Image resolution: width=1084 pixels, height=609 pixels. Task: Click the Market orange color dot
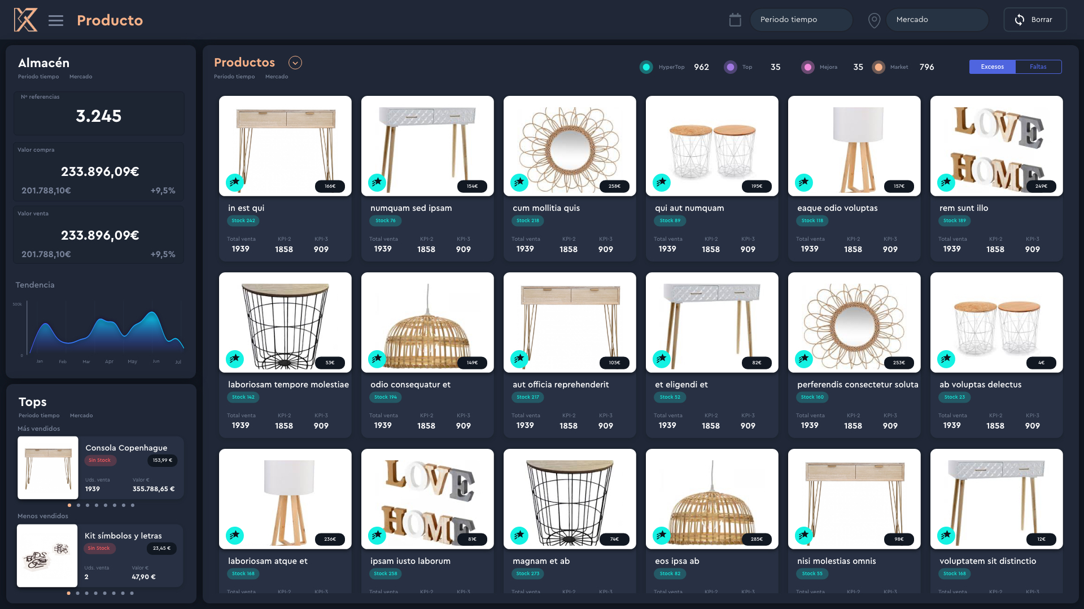coord(878,67)
